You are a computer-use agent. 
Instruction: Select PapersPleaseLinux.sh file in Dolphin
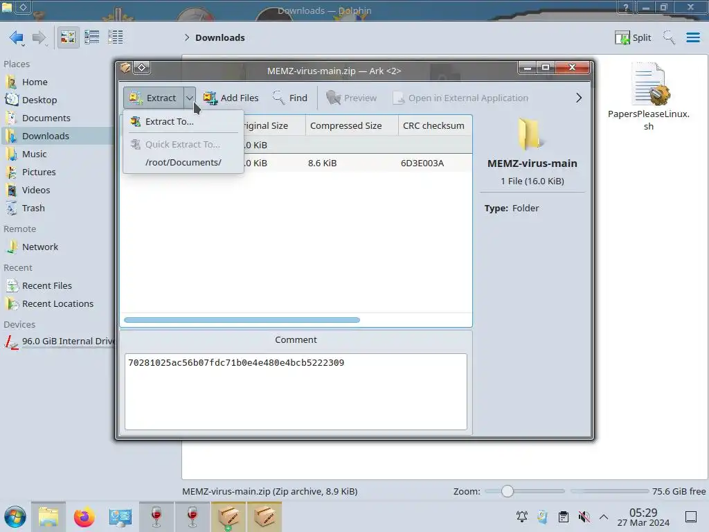point(648,97)
